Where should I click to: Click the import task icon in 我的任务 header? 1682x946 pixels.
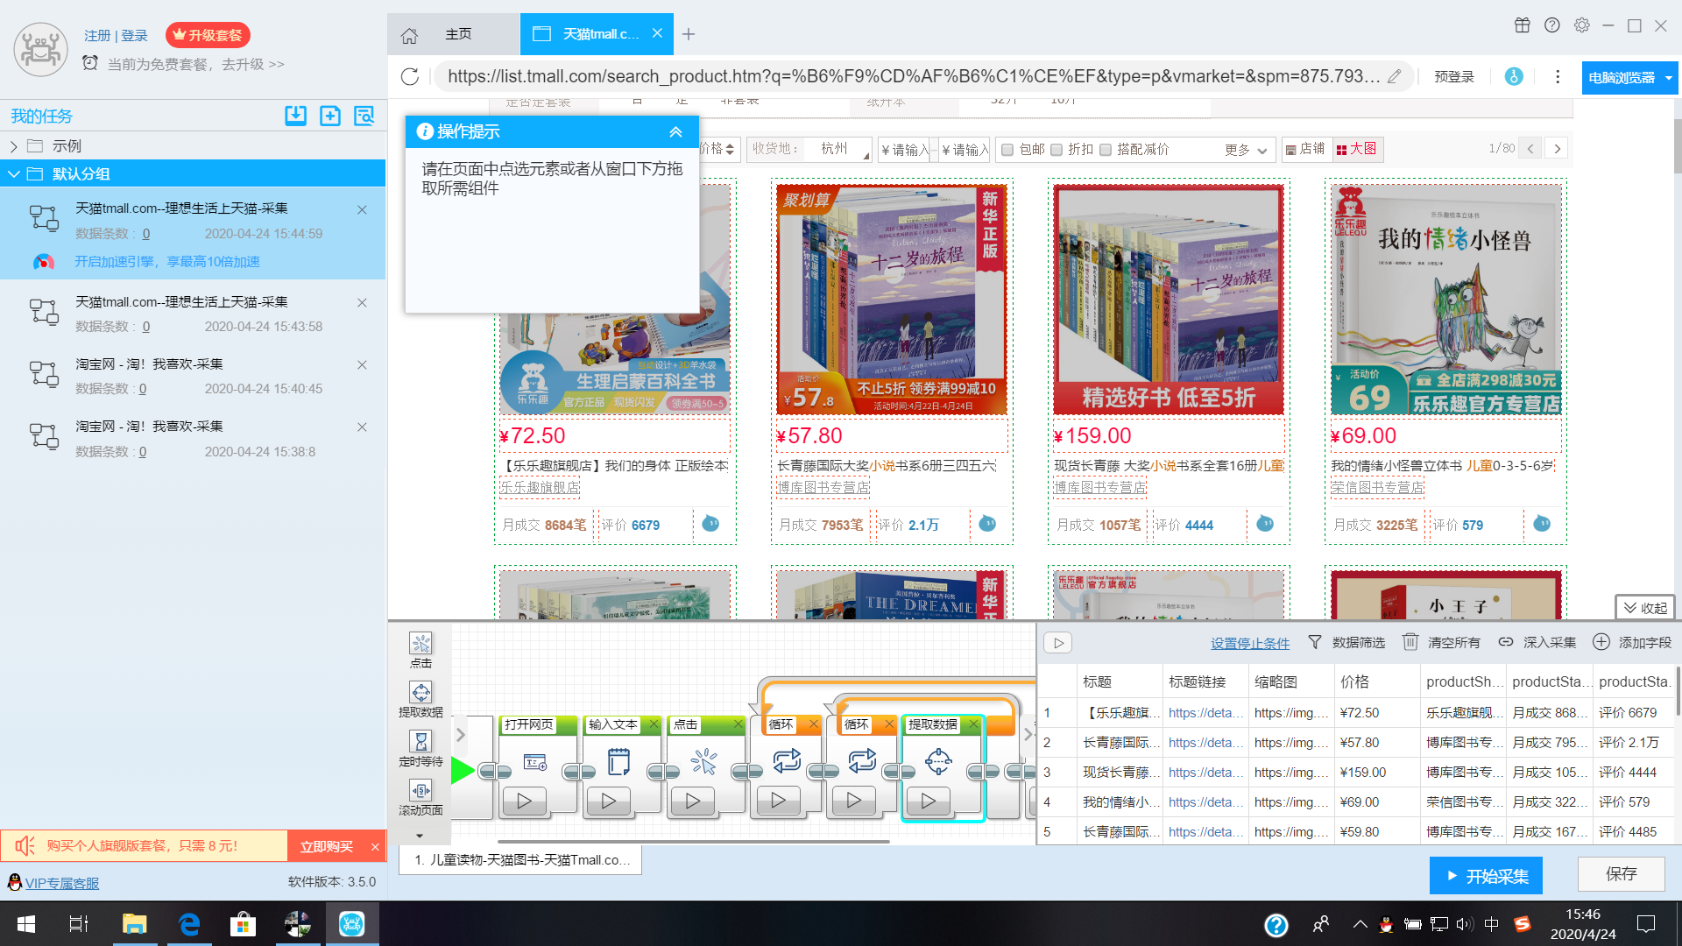pos(295,116)
